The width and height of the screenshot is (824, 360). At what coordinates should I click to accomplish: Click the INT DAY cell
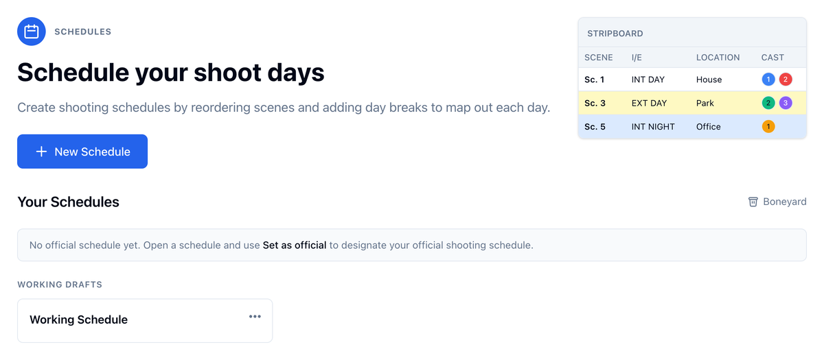tap(648, 80)
